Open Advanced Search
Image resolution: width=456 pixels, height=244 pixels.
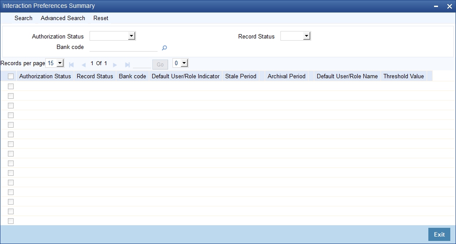coord(63,18)
